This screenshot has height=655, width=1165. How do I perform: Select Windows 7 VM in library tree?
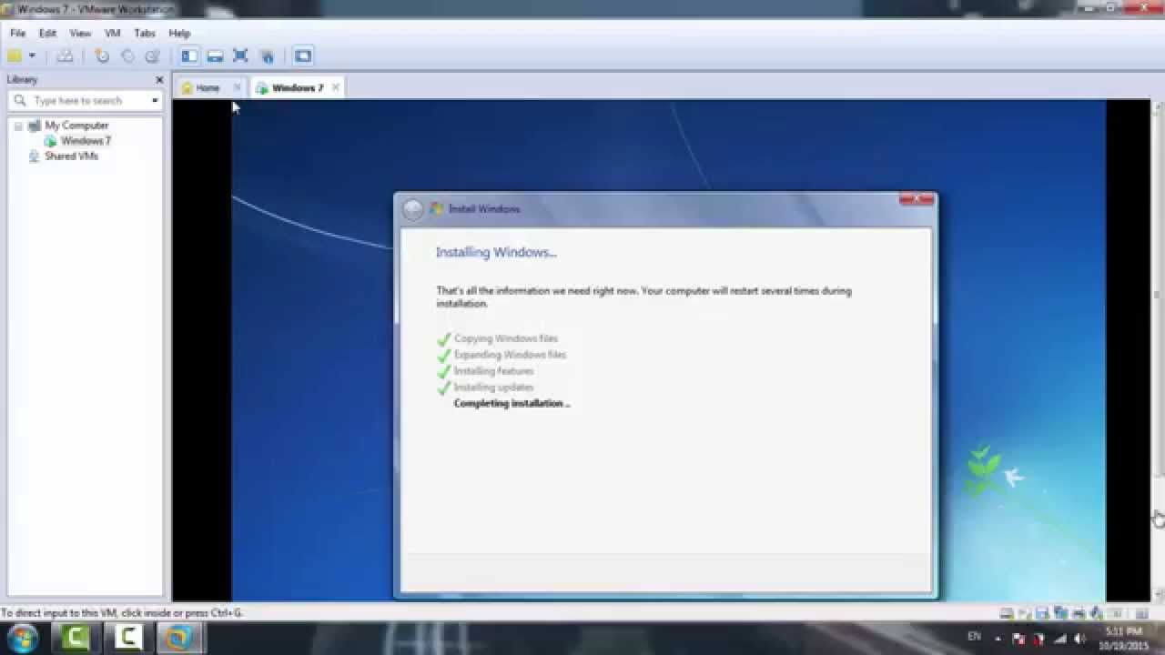point(86,141)
